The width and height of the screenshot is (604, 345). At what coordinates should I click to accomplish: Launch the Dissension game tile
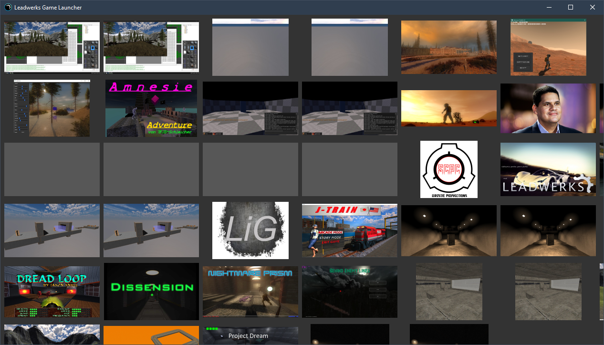point(151,292)
